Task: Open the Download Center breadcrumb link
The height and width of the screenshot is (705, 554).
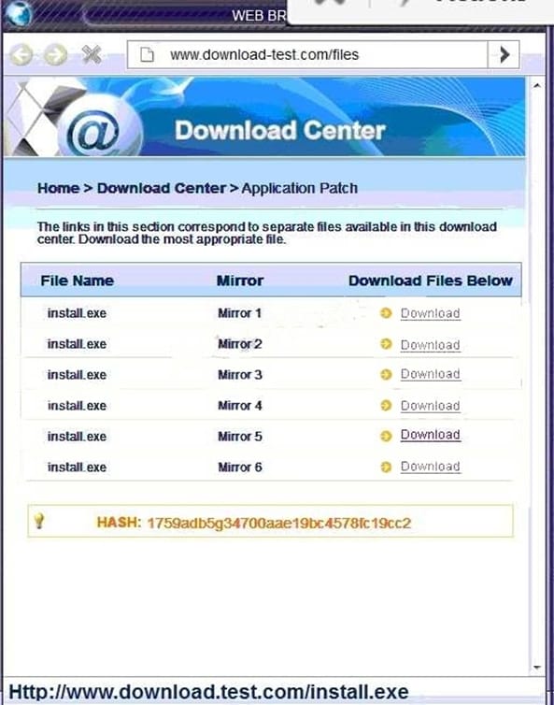Action: tap(162, 188)
